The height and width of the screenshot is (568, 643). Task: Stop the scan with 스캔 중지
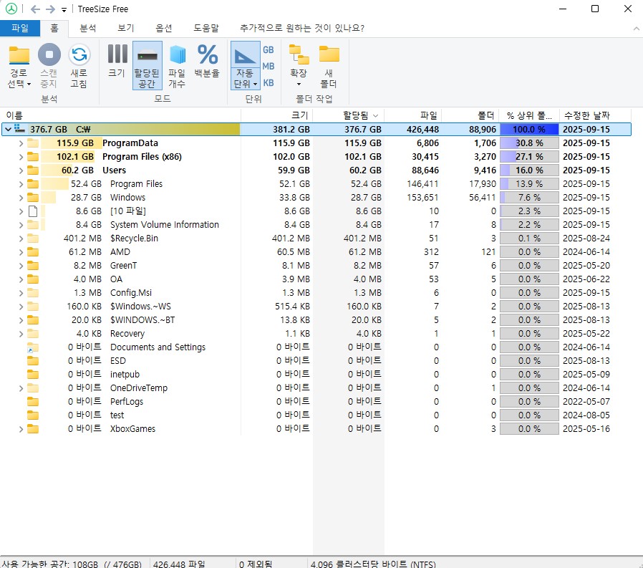49,66
